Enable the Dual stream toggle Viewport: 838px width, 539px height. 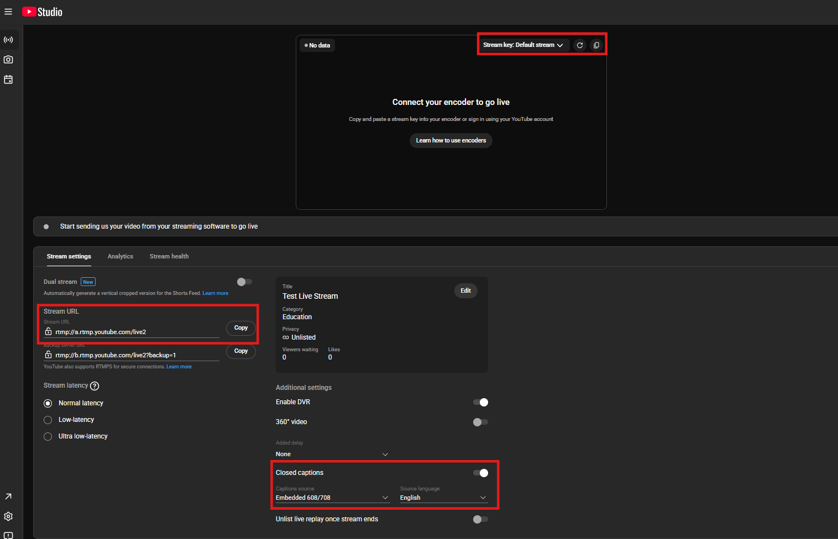point(244,282)
